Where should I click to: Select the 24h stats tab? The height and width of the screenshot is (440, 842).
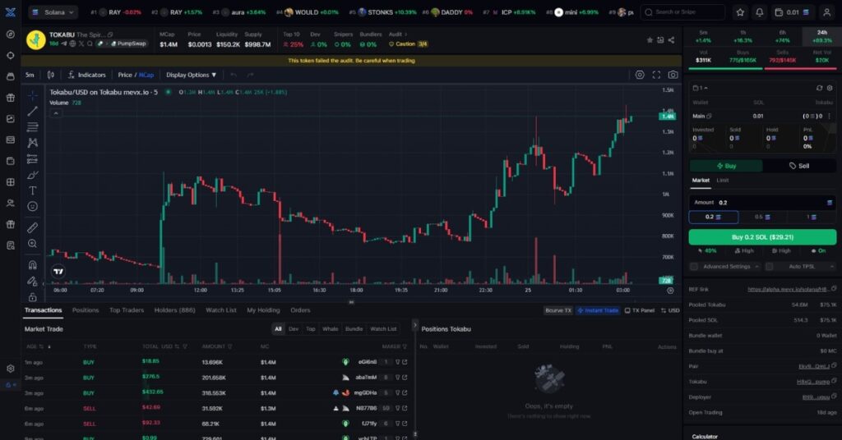(822, 36)
